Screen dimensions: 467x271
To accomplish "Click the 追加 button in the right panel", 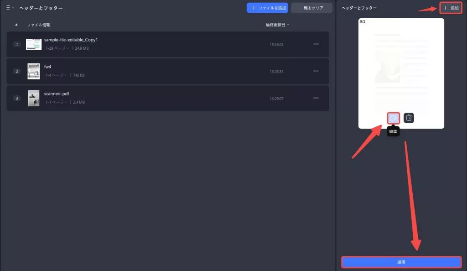I will pos(451,8).
